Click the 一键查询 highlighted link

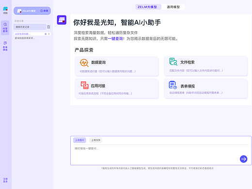pos(115,39)
